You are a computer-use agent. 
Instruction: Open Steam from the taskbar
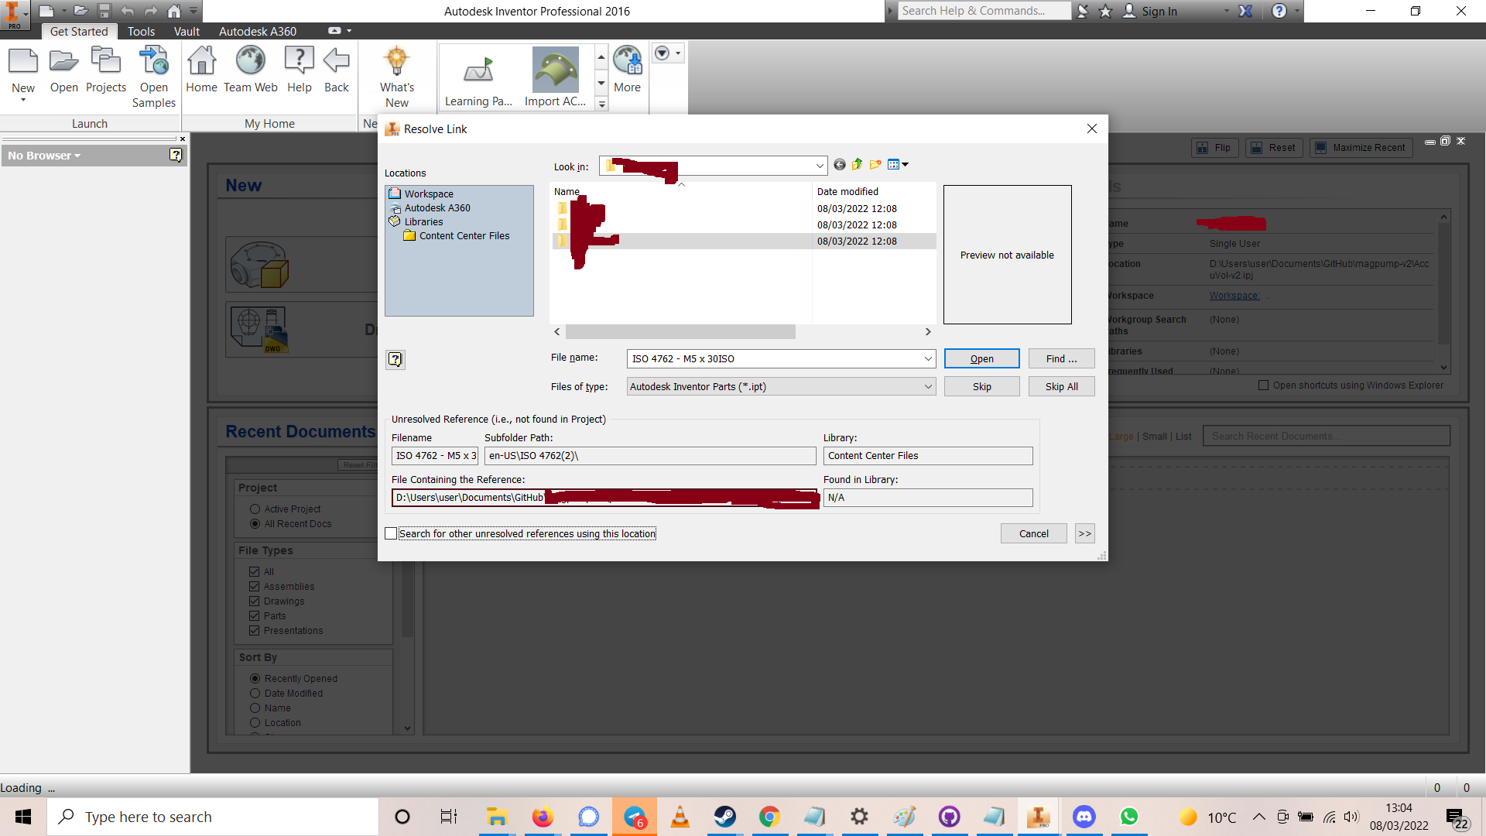(x=724, y=817)
